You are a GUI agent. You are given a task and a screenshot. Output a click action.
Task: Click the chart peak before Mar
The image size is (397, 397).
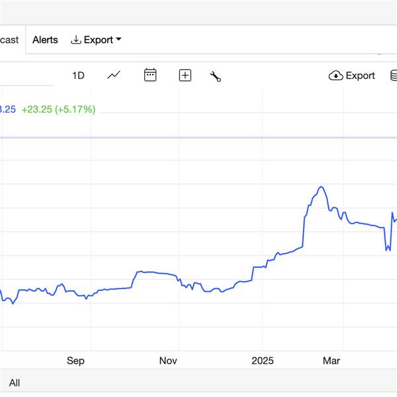(x=321, y=187)
